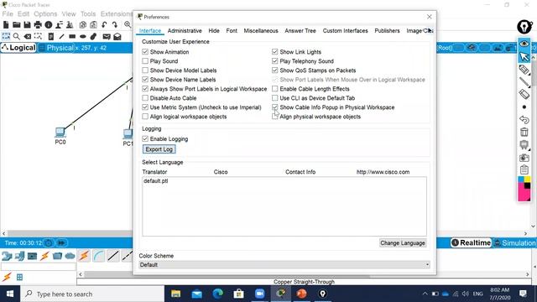This screenshot has width=537, height=302.
Task: Switch to the Font tab
Action: click(x=232, y=30)
